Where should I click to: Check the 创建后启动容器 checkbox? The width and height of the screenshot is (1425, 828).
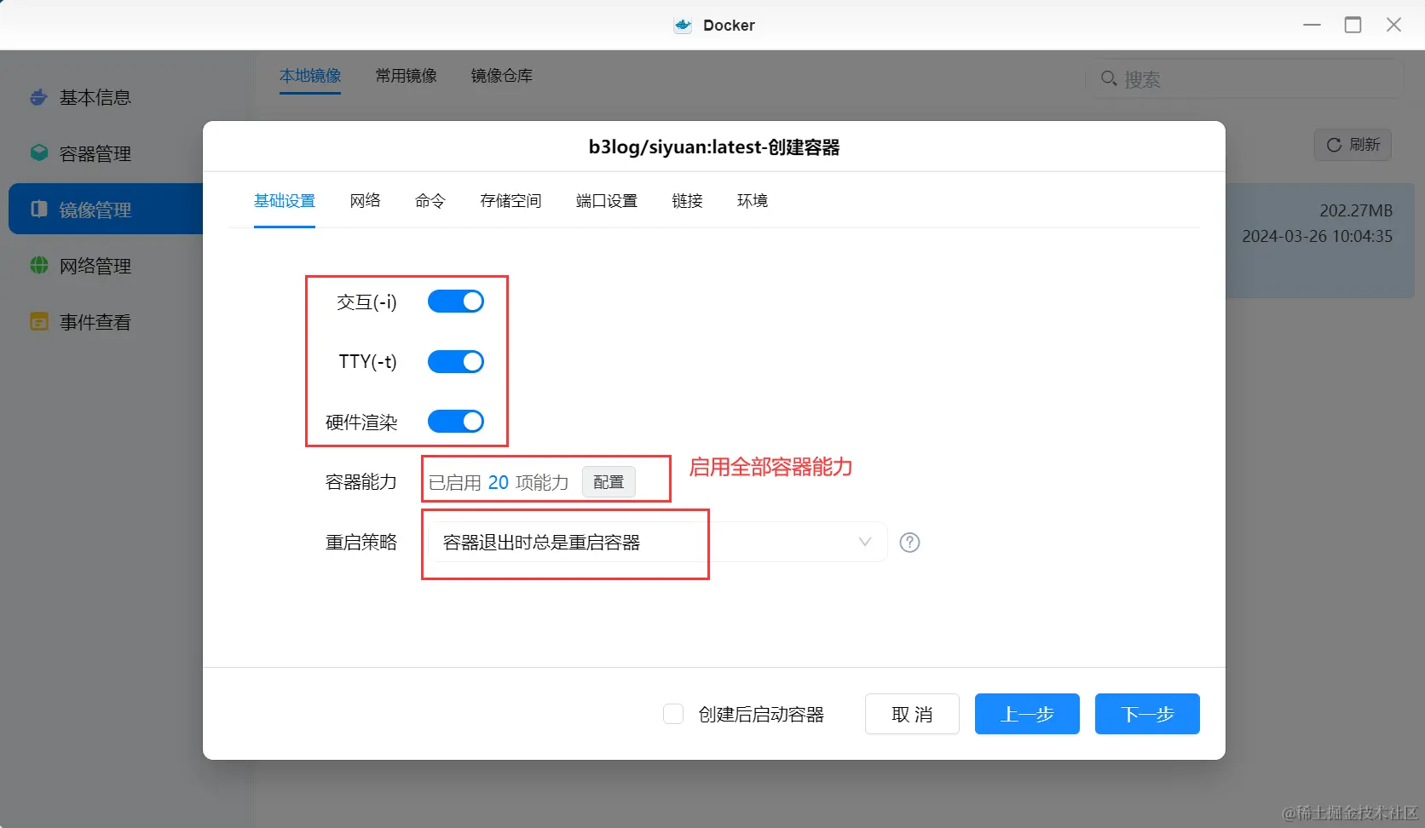(673, 714)
